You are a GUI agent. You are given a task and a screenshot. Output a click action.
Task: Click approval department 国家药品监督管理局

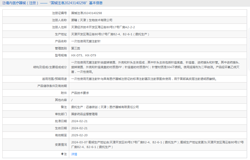84,114
